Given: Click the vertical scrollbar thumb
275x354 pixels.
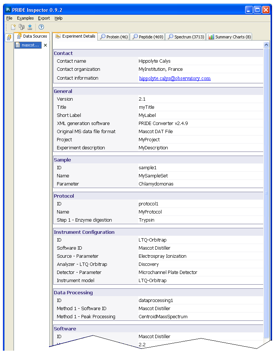Looking at the screenshot, I should (267, 192).
